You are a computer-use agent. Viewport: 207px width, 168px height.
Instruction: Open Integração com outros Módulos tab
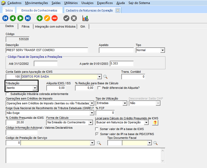coord(55,26)
